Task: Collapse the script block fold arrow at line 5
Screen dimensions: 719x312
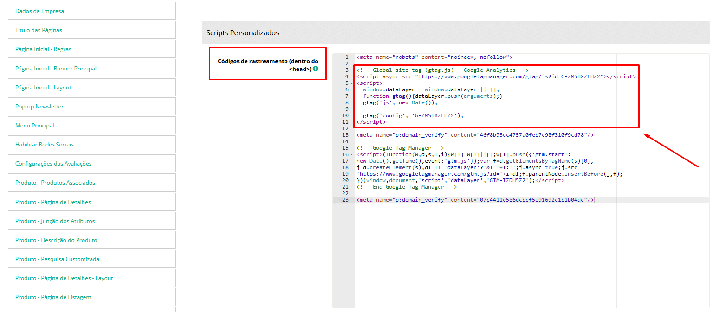Action: 351,83
